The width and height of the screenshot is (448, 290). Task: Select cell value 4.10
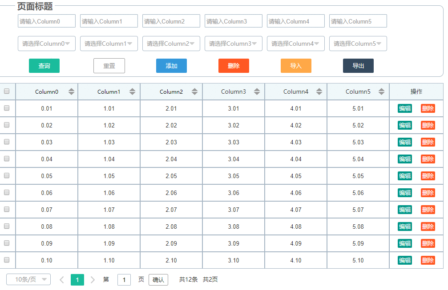[x=296, y=260]
